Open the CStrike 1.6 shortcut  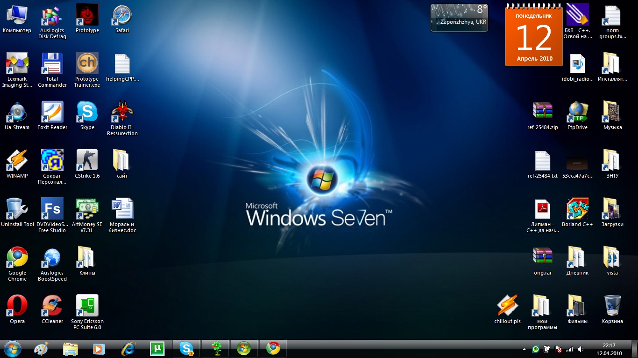coord(87,164)
